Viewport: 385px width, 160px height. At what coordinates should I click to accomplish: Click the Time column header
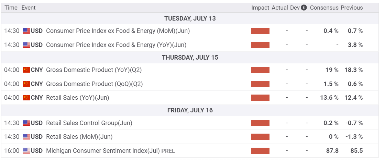point(11,8)
